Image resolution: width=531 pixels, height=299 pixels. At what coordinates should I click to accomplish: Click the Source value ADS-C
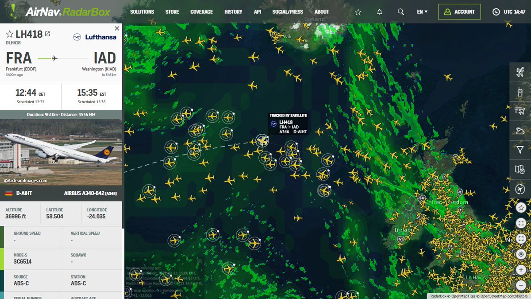[x=21, y=283]
